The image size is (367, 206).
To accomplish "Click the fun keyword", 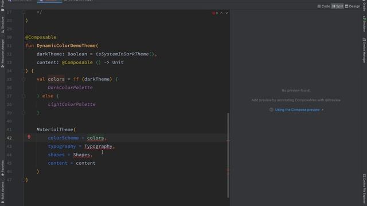I will click(x=30, y=46).
